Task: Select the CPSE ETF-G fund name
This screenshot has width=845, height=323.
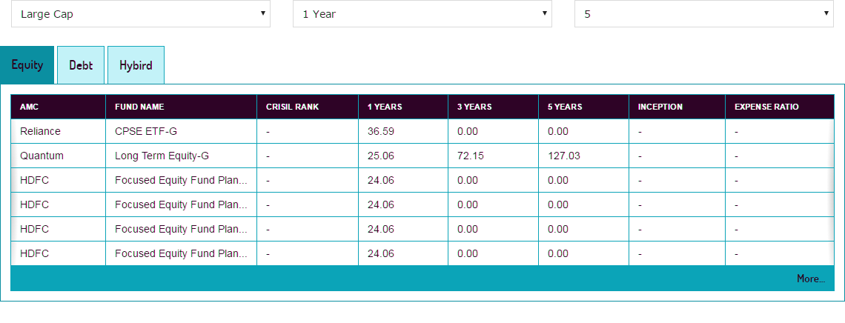Action: point(146,131)
